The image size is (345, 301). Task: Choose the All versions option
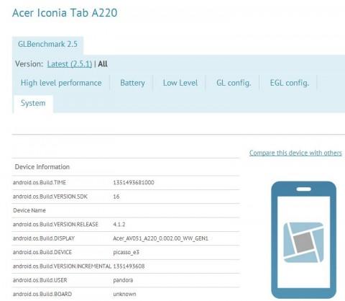pos(103,64)
